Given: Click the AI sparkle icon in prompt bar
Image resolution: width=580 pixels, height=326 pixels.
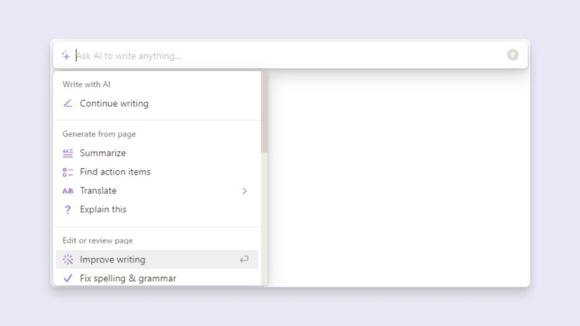Looking at the screenshot, I should point(66,55).
